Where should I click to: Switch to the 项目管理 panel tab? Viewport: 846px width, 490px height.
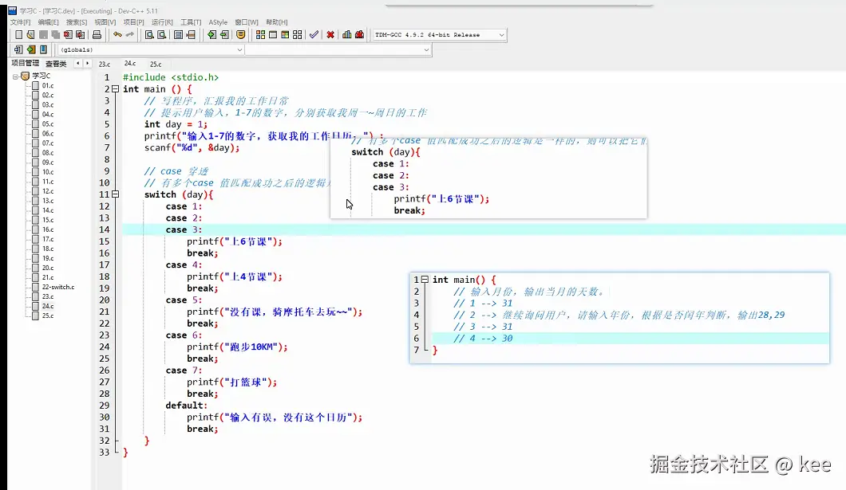pos(26,64)
